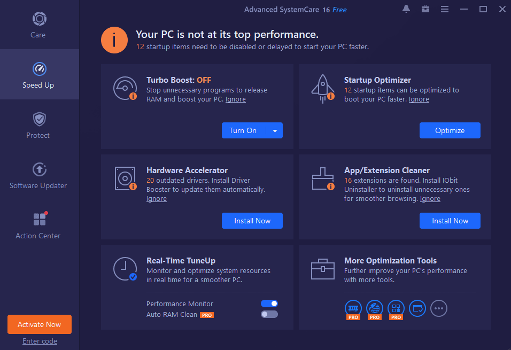Screen dimensions: 511x350
Task: Open the Software Updater arrow icon
Action: 40,169
